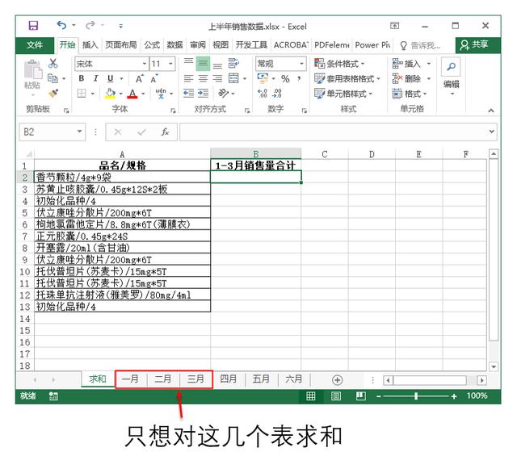Click the Redo arrow icon
The width and height of the screenshot is (517, 456).
tap(90, 25)
